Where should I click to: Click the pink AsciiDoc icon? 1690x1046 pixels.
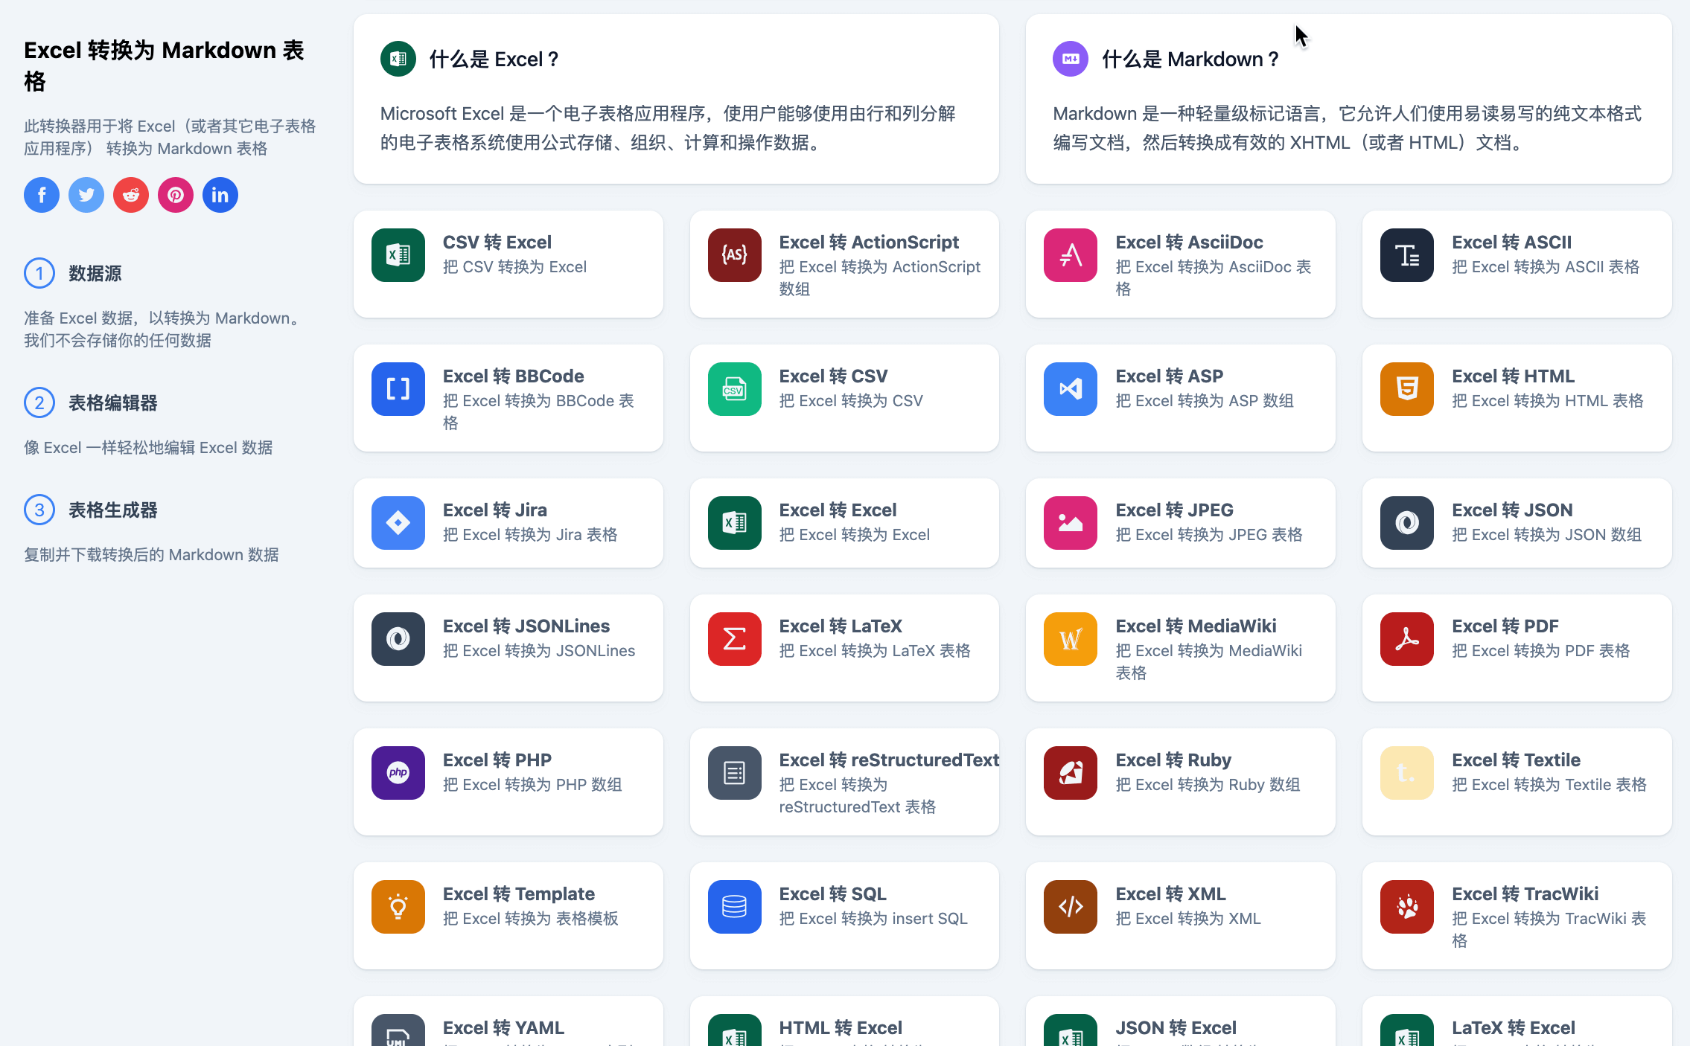pyautogui.click(x=1071, y=255)
